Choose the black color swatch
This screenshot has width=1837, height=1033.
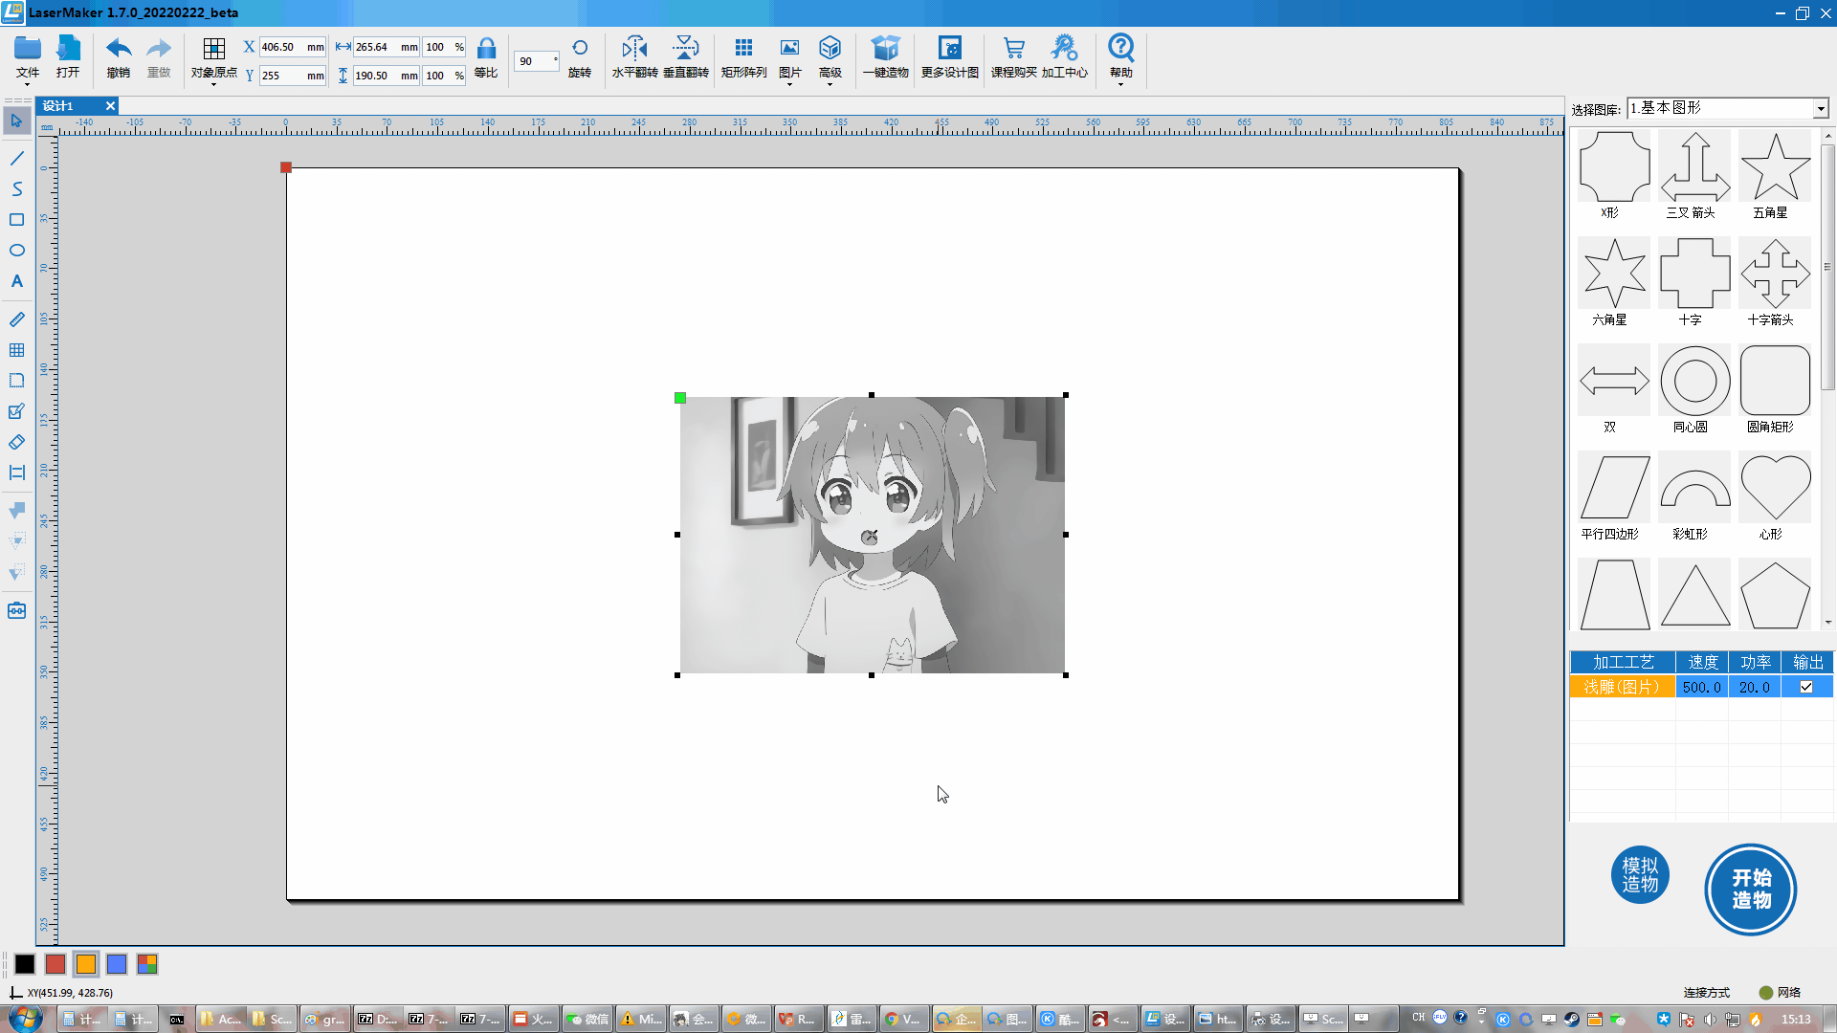coord(25,964)
